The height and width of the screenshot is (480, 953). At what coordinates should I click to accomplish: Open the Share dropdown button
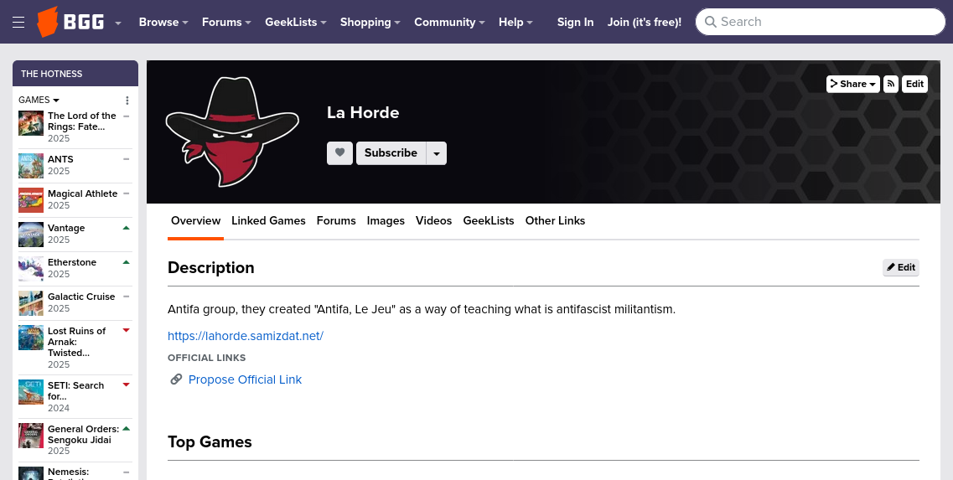click(853, 84)
